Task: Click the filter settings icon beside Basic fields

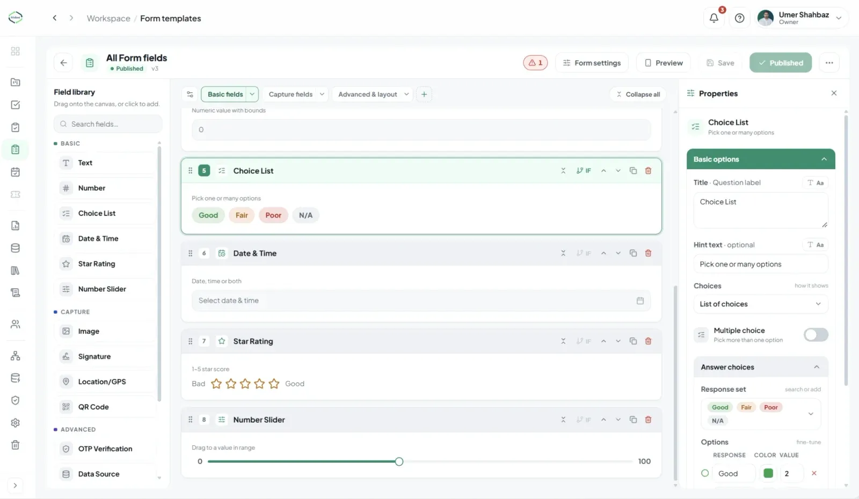Action: pyautogui.click(x=190, y=94)
